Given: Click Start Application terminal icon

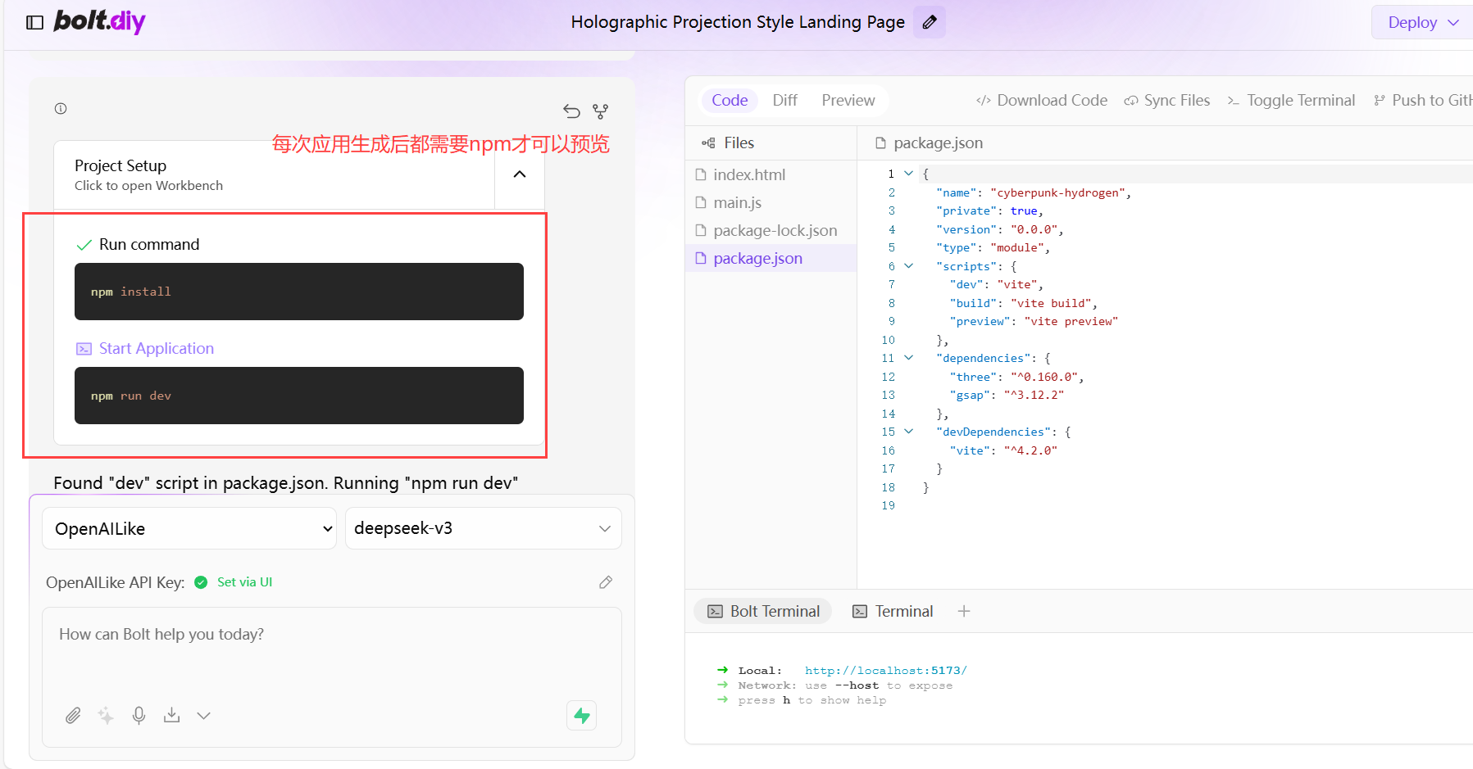Looking at the screenshot, I should click(x=84, y=349).
